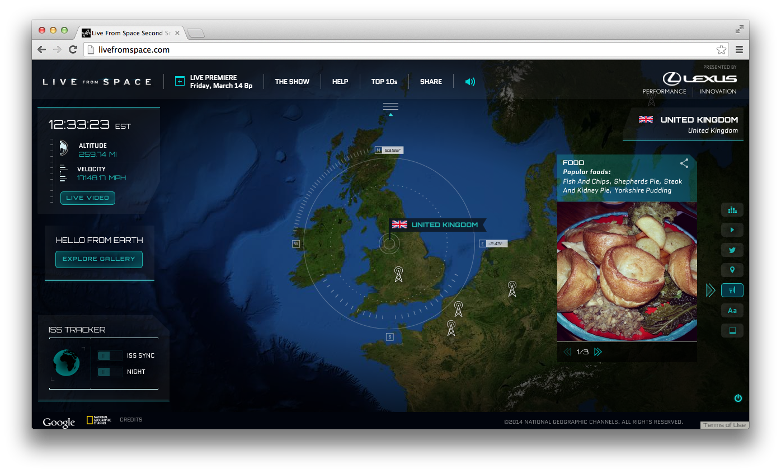Open the statistics bar-chart panel icon
Image resolution: width=781 pixels, height=473 pixels.
732,210
